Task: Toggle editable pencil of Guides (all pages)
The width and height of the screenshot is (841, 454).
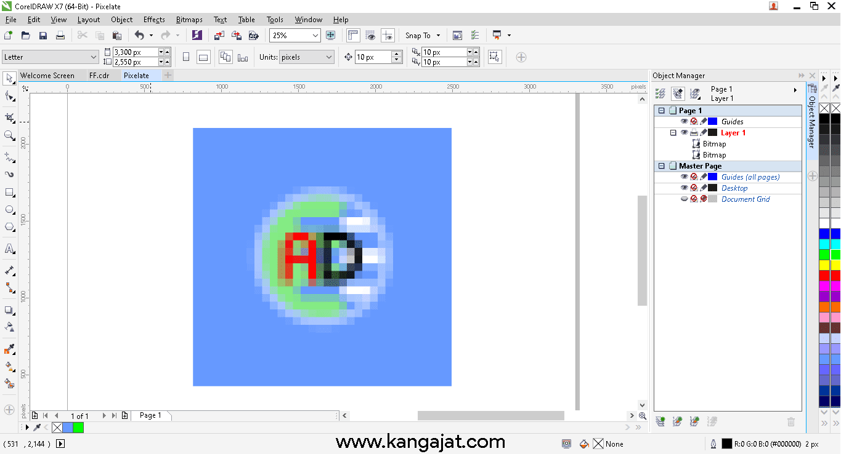Action: [704, 177]
